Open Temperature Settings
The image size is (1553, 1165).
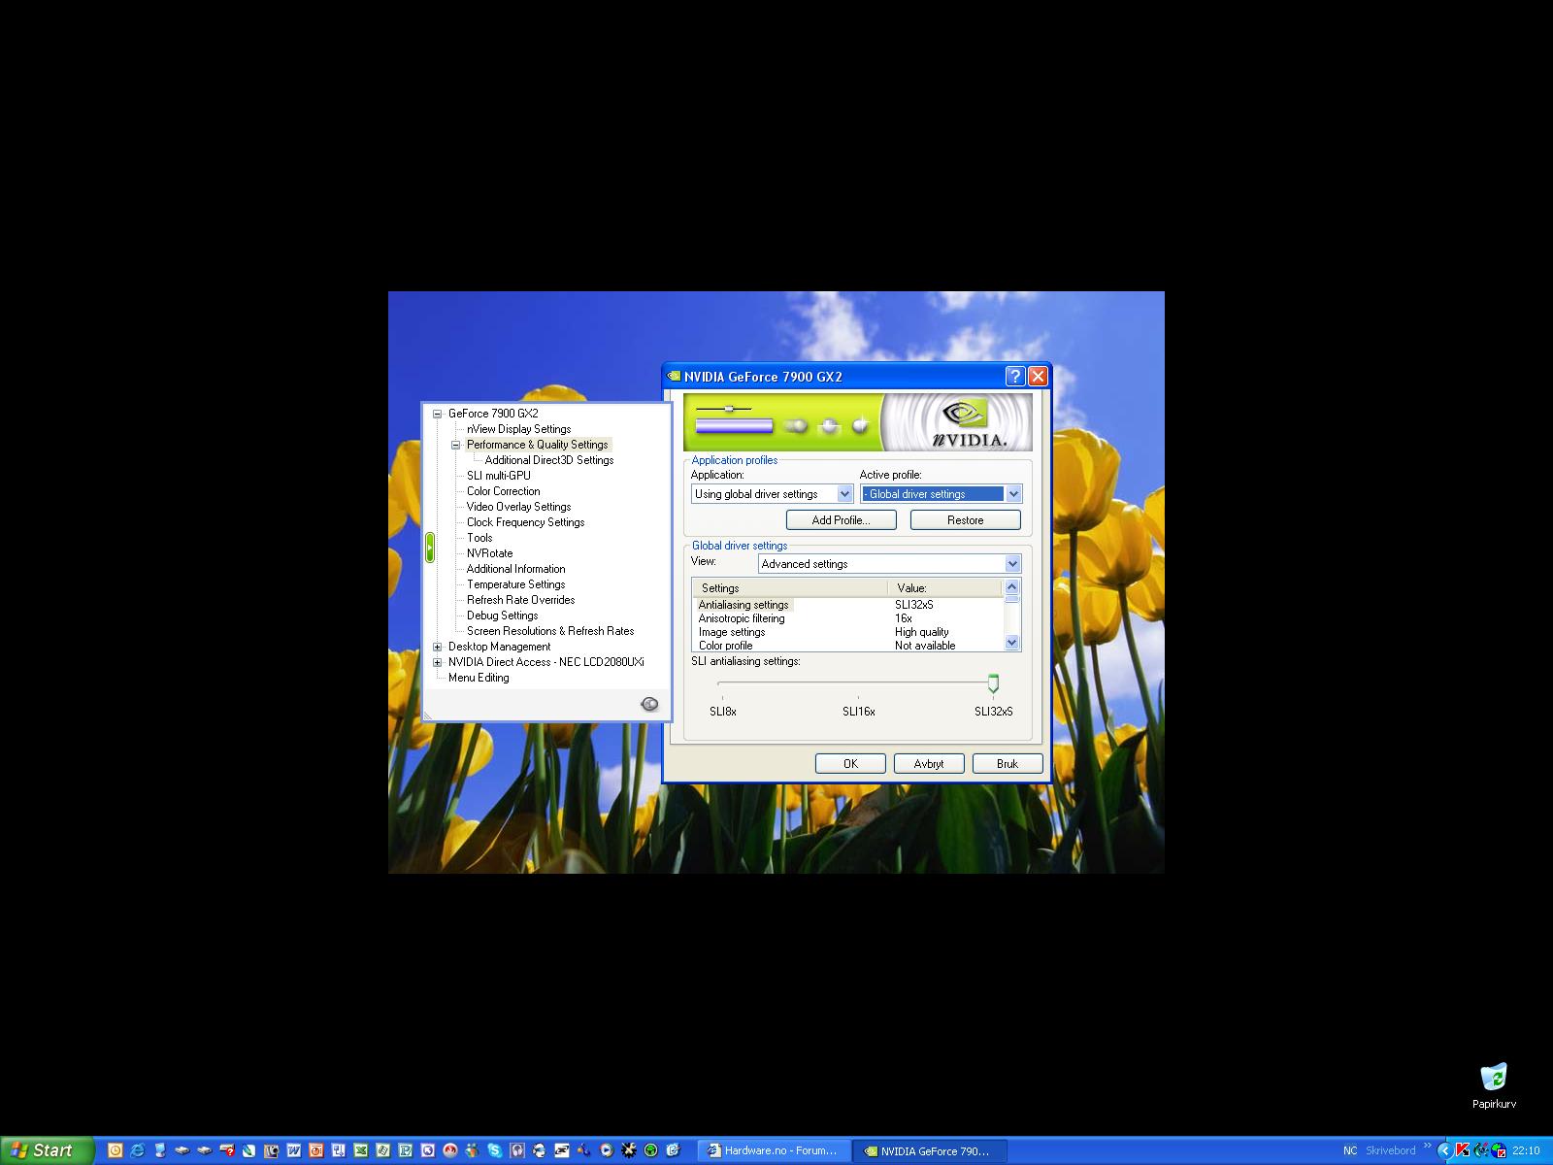point(515,584)
